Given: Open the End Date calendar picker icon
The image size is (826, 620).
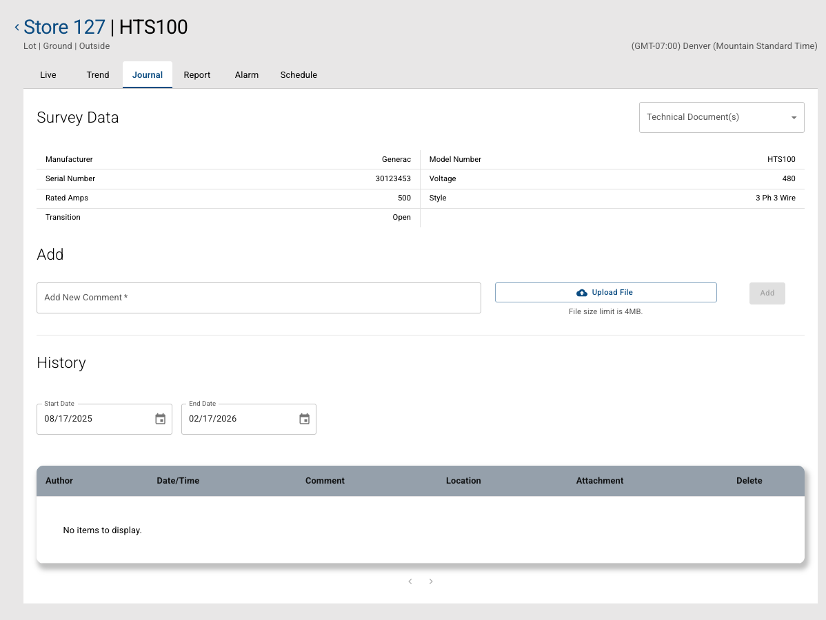Looking at the screenshot, I should pyautogui.click(x=304, y=419).
